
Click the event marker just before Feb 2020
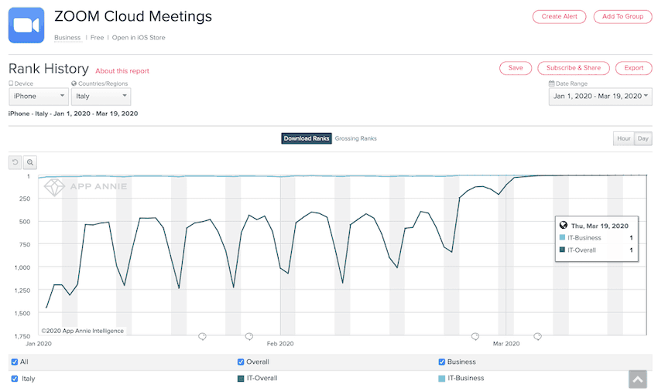(248, 336)
